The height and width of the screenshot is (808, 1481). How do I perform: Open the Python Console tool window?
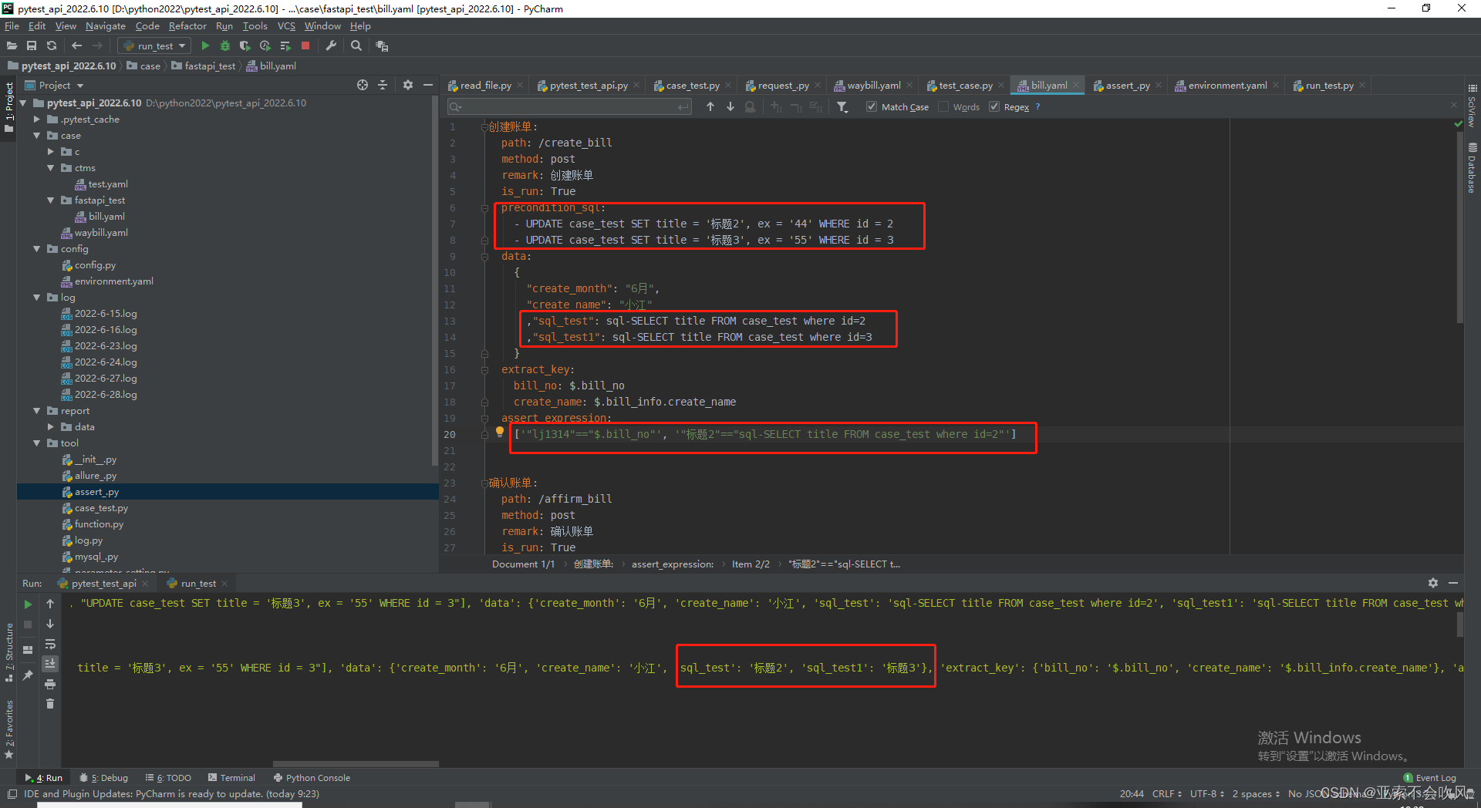click(312, 778)
